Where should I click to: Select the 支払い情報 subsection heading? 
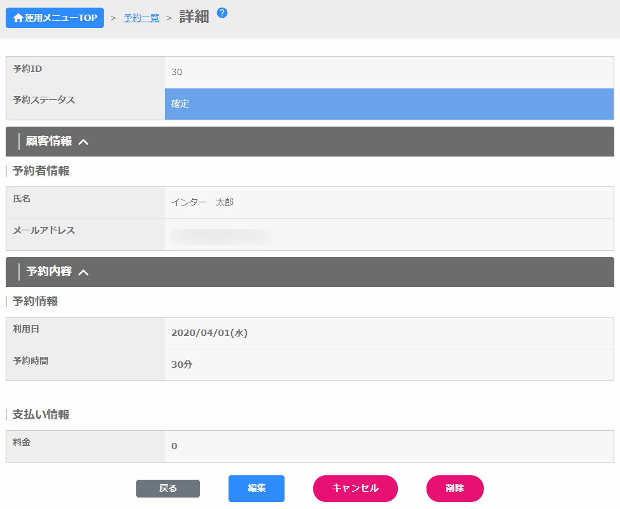tap(41, 414)
